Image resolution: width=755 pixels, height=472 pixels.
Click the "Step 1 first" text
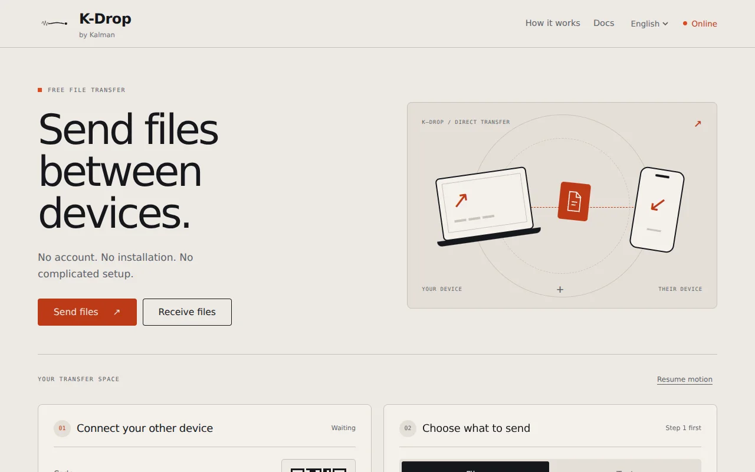pos(683,428)
